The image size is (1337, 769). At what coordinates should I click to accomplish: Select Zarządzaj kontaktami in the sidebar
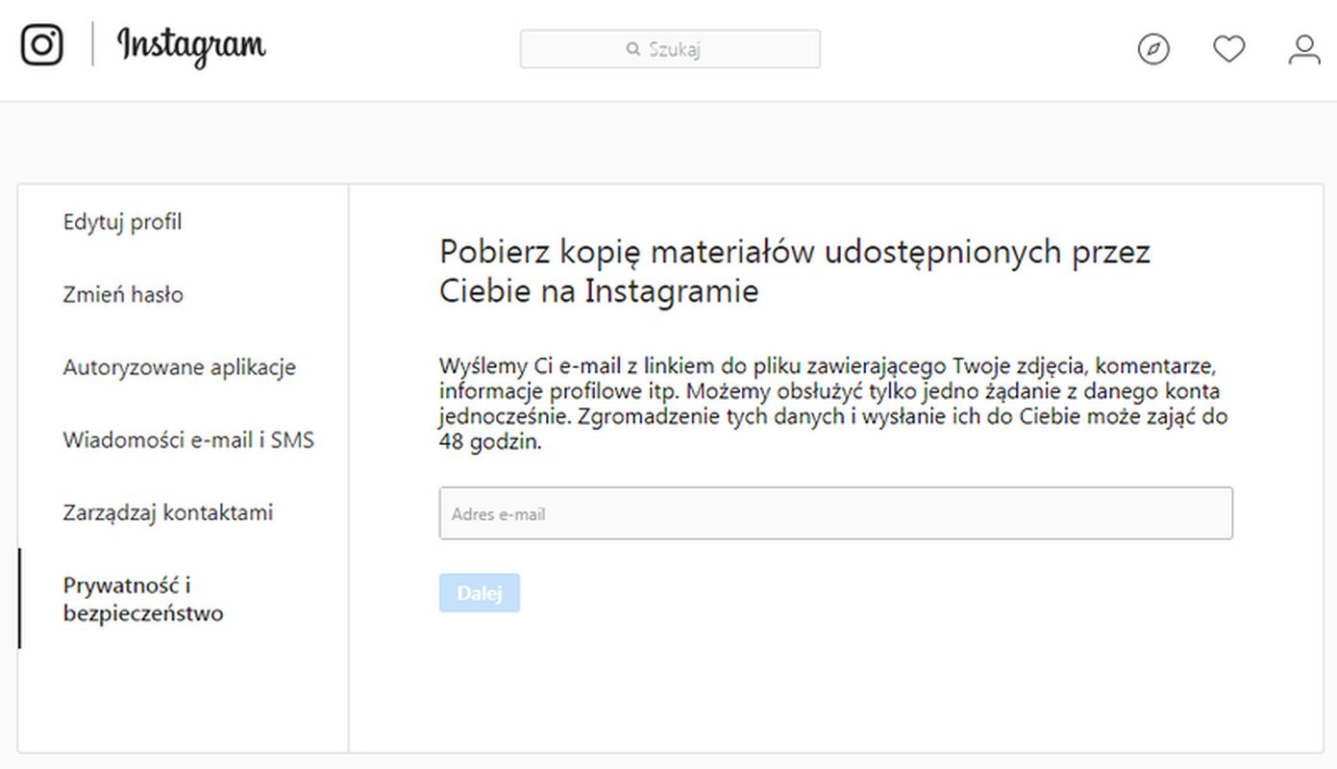168,513
